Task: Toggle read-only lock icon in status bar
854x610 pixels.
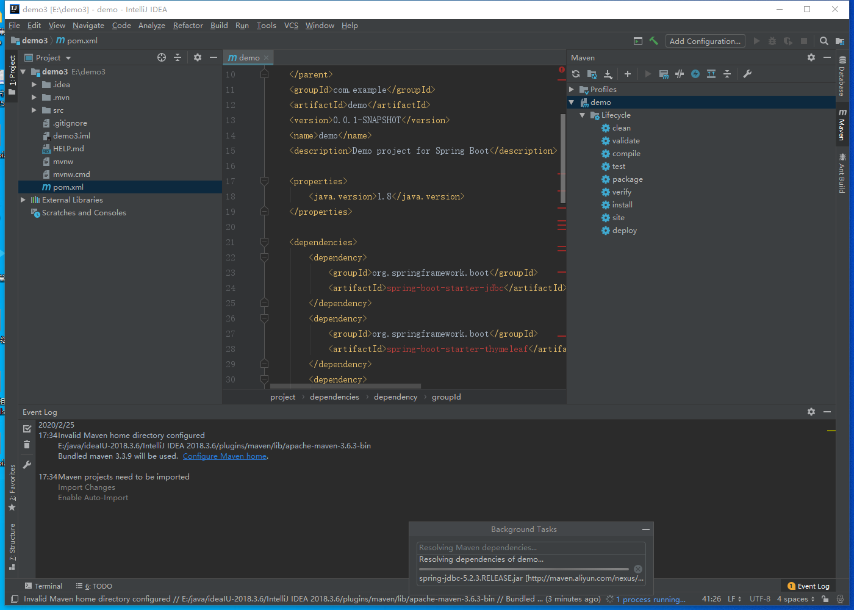Action: click(825, 599)
